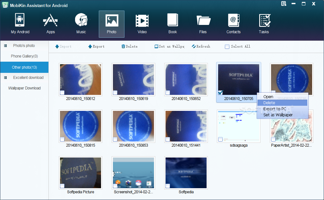The width and height of the screenshot is (324, 200).
Task: Check the box for 20140610_150853
Action: click(115, 139)
